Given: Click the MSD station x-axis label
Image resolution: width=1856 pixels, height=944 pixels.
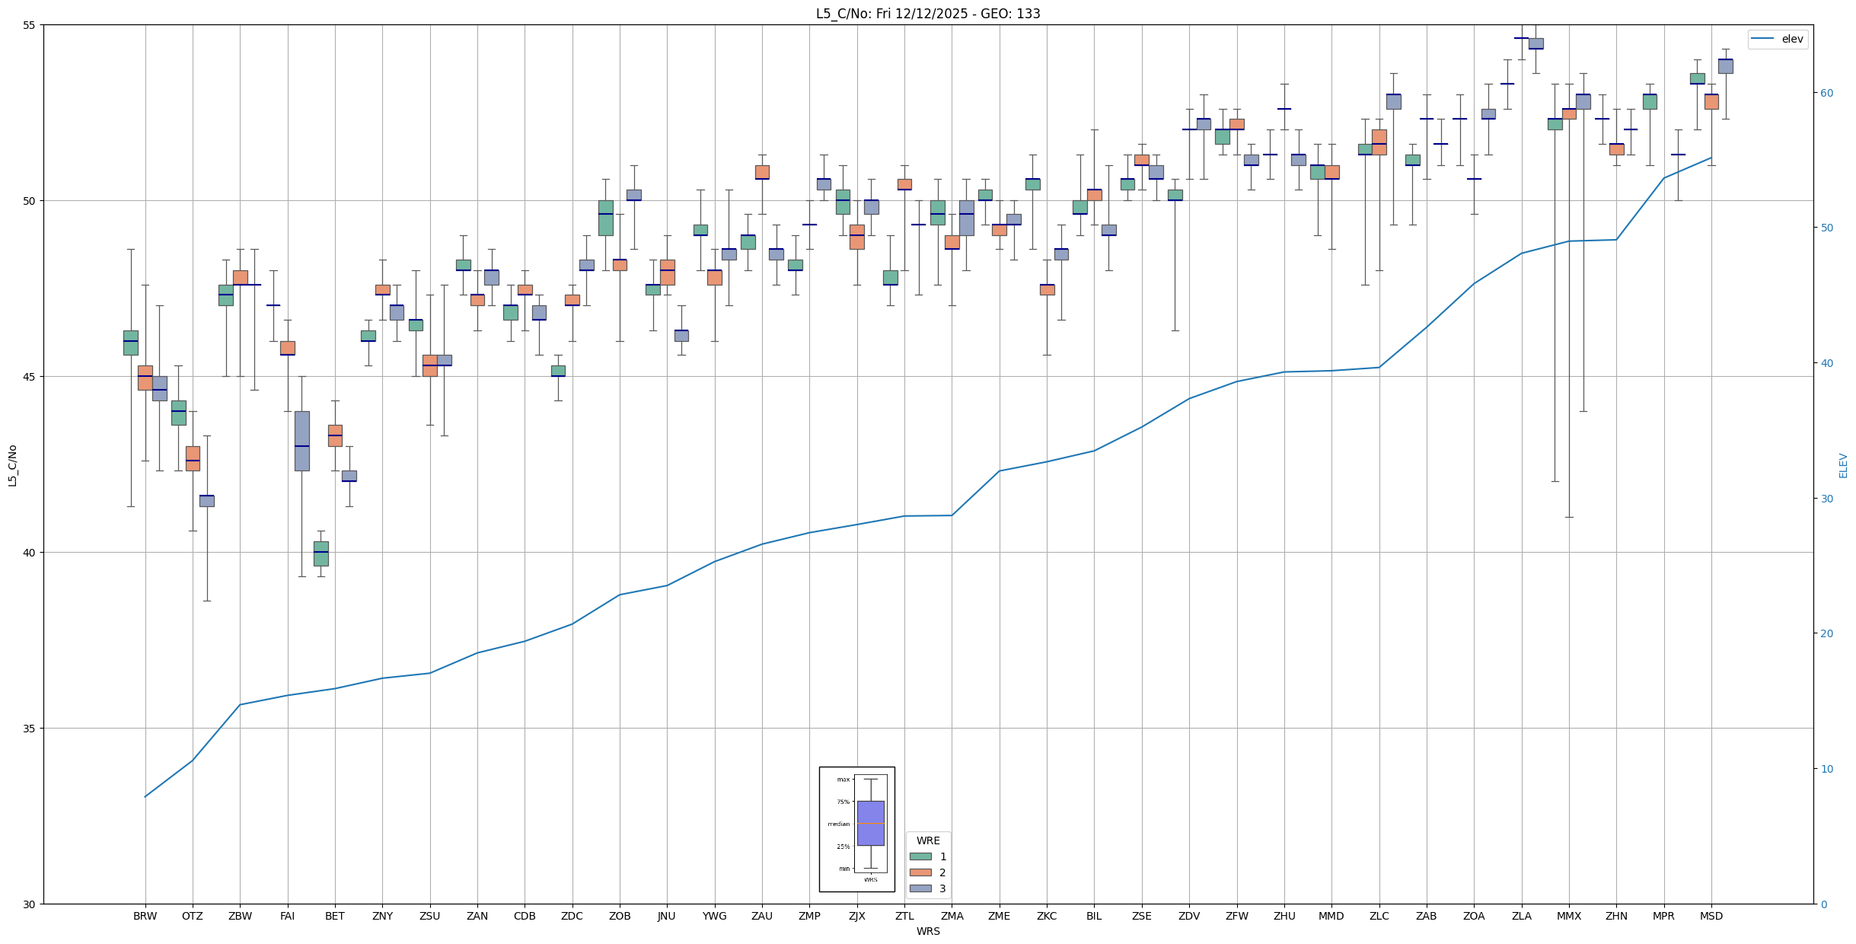Looking at the screenshot, I should point(1711,916).
